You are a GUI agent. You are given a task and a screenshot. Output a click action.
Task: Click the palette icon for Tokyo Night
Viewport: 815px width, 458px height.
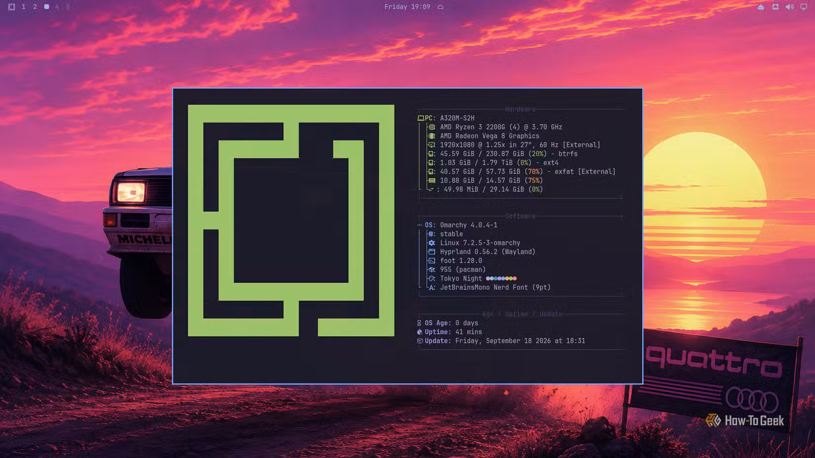click(x=432, y=278)
